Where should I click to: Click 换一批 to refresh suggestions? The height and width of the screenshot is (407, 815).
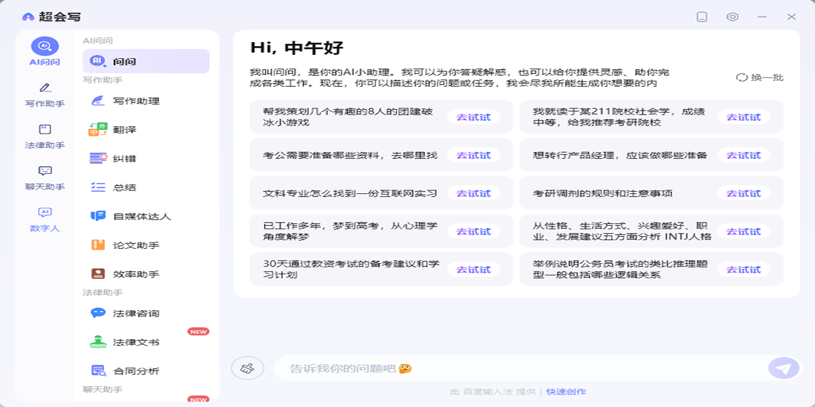tap(760, 77)
